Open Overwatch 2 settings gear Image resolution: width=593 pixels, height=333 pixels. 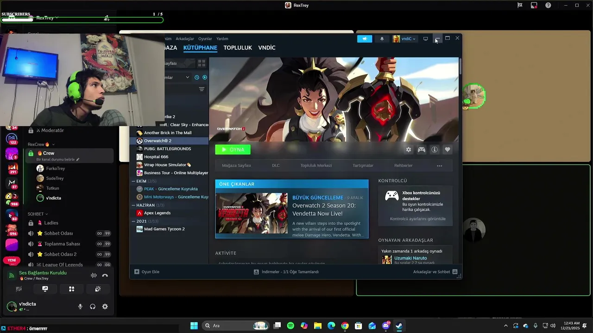pyautogui.click(x=408, y=150)
